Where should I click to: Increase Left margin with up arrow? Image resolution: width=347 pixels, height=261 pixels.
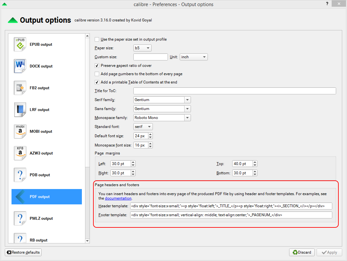(133, 162)
